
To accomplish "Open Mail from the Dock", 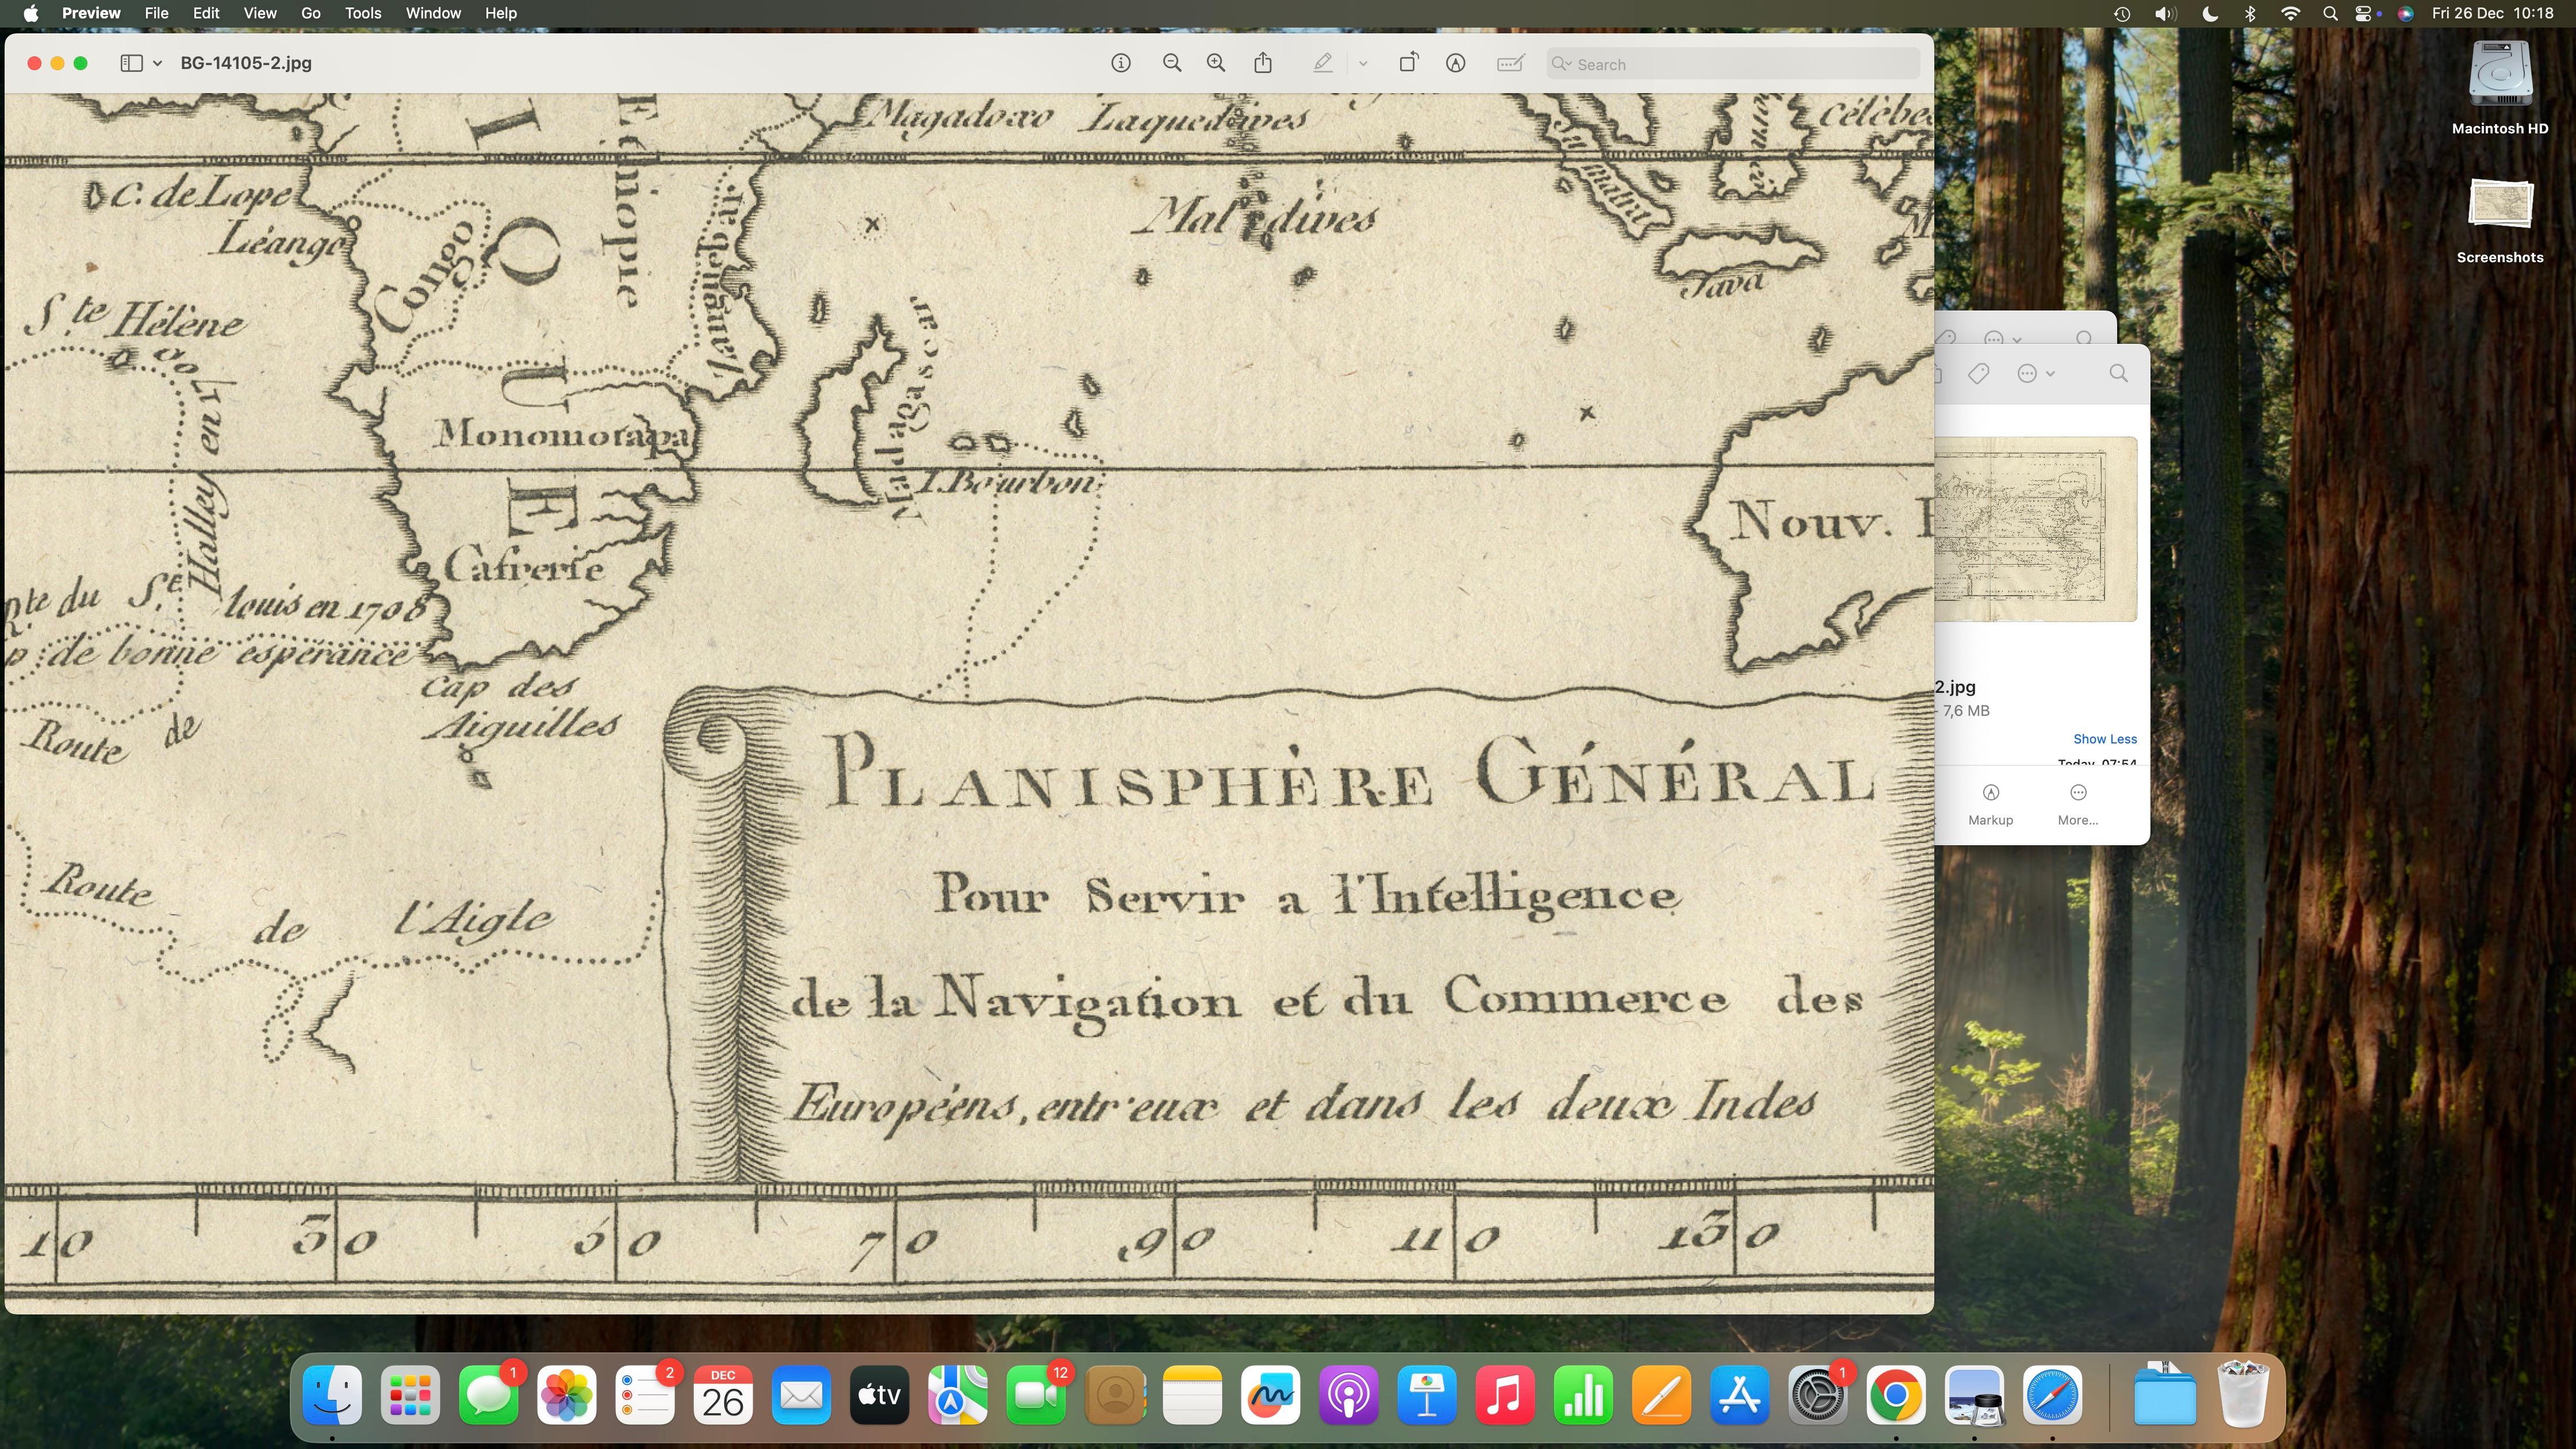I will pos(801,1395).
